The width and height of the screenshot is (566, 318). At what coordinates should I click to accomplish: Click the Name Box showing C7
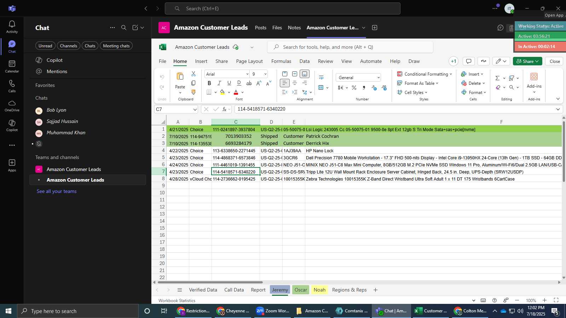(176, 109)
